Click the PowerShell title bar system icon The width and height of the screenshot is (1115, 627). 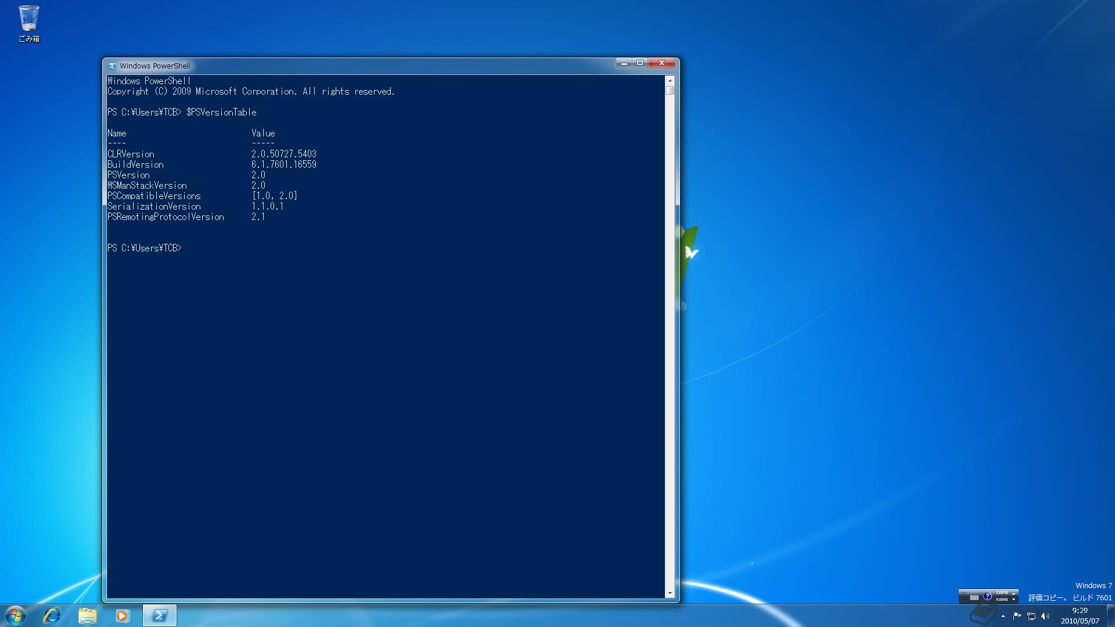(112, 66)
